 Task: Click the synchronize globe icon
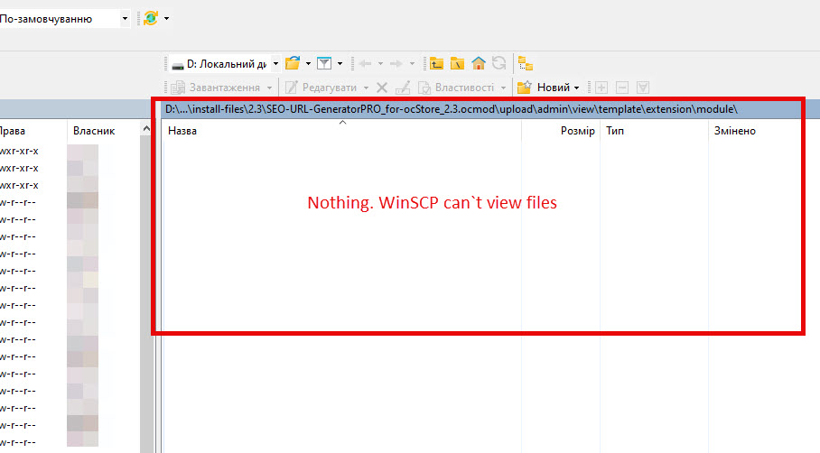tap(151, 18)
